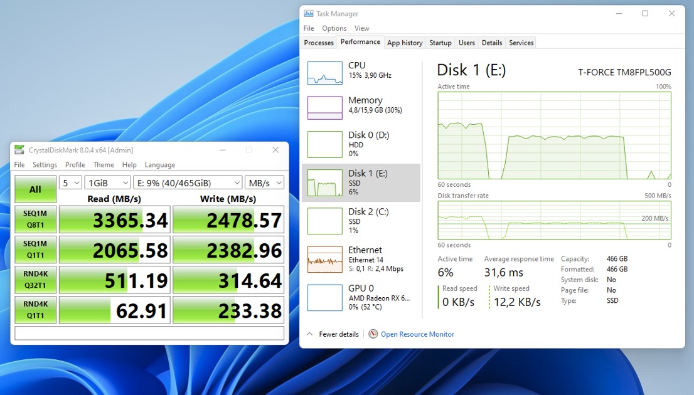Switch to the App history tab
Image resolution: width=694 pixels, height=395 pixels.
pos(405,43)
